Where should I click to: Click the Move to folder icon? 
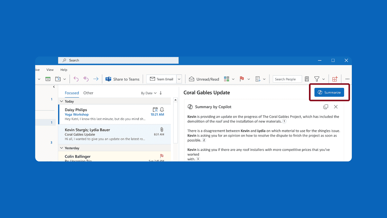click(58, 79)
